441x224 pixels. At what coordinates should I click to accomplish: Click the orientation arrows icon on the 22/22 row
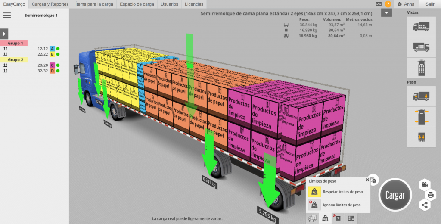pyautogui.click(x=5, y=54)
